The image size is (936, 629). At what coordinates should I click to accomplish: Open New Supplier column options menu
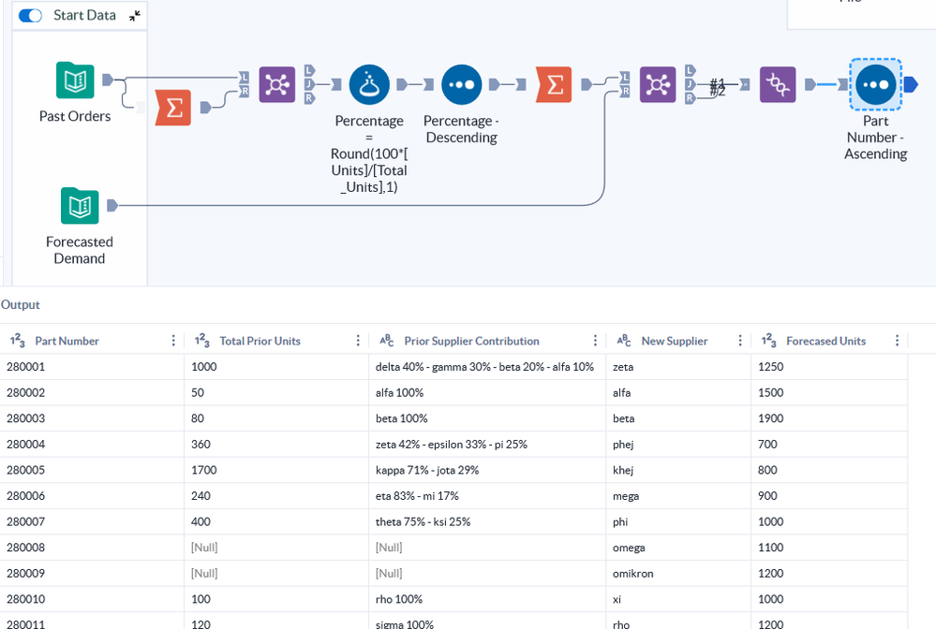coord(740,341)
